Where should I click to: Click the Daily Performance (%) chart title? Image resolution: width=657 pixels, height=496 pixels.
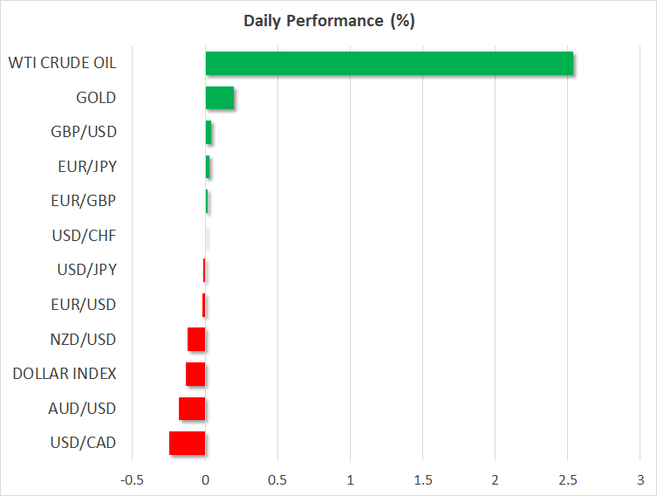tap(328, 21)
